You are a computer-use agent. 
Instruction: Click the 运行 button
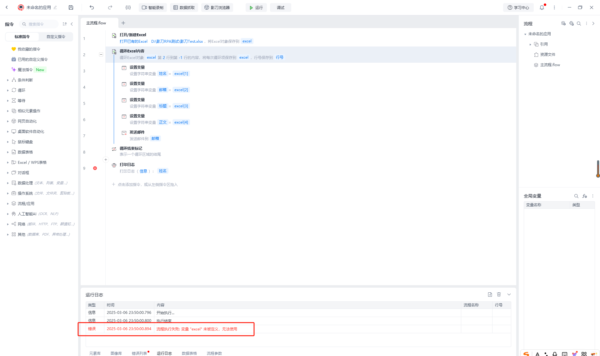(256, 7)
